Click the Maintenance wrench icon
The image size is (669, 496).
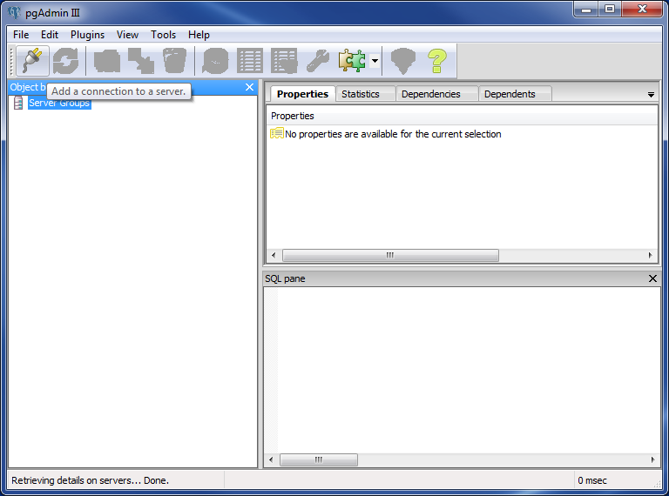click(x=317, y=61)
